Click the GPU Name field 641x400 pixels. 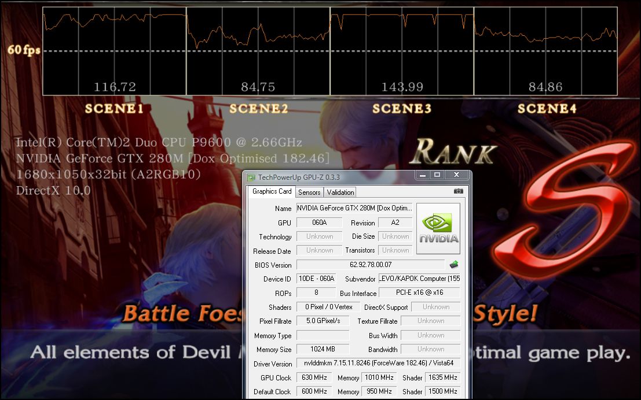coord(354,208)
